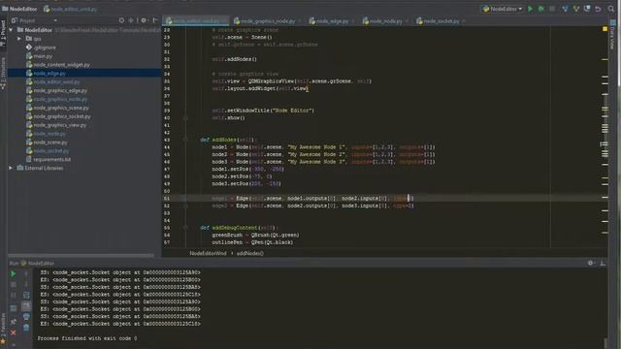The height and width of the screenshot is (349, 621).
Task: Select the NodeEditor tab in the Run panel
Action: pos(38,263)
